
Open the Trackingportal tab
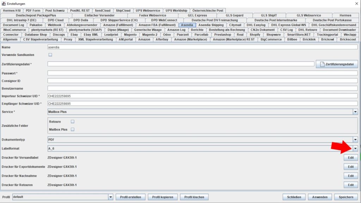[327, 35]
